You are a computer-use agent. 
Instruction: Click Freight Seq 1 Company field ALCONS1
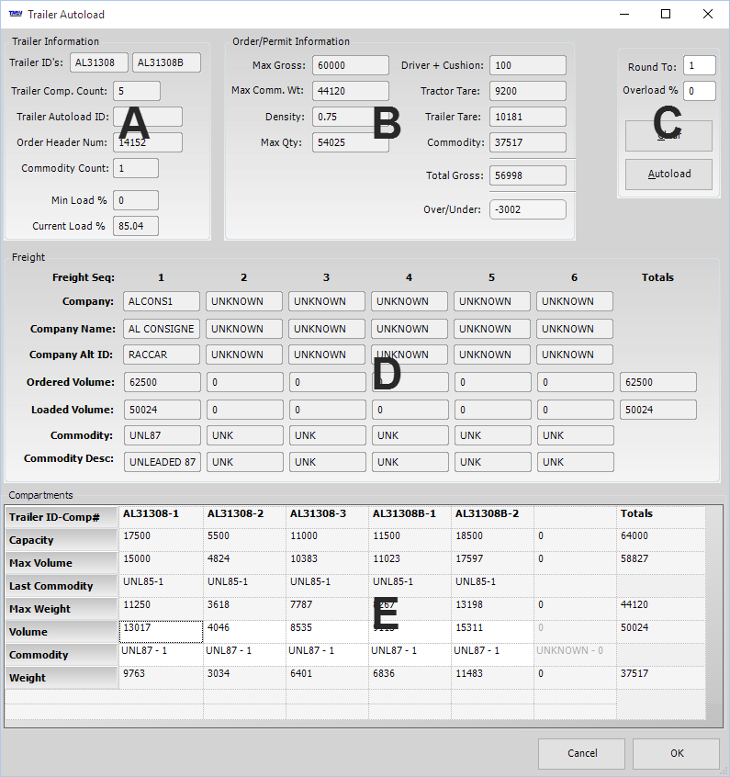161,301
